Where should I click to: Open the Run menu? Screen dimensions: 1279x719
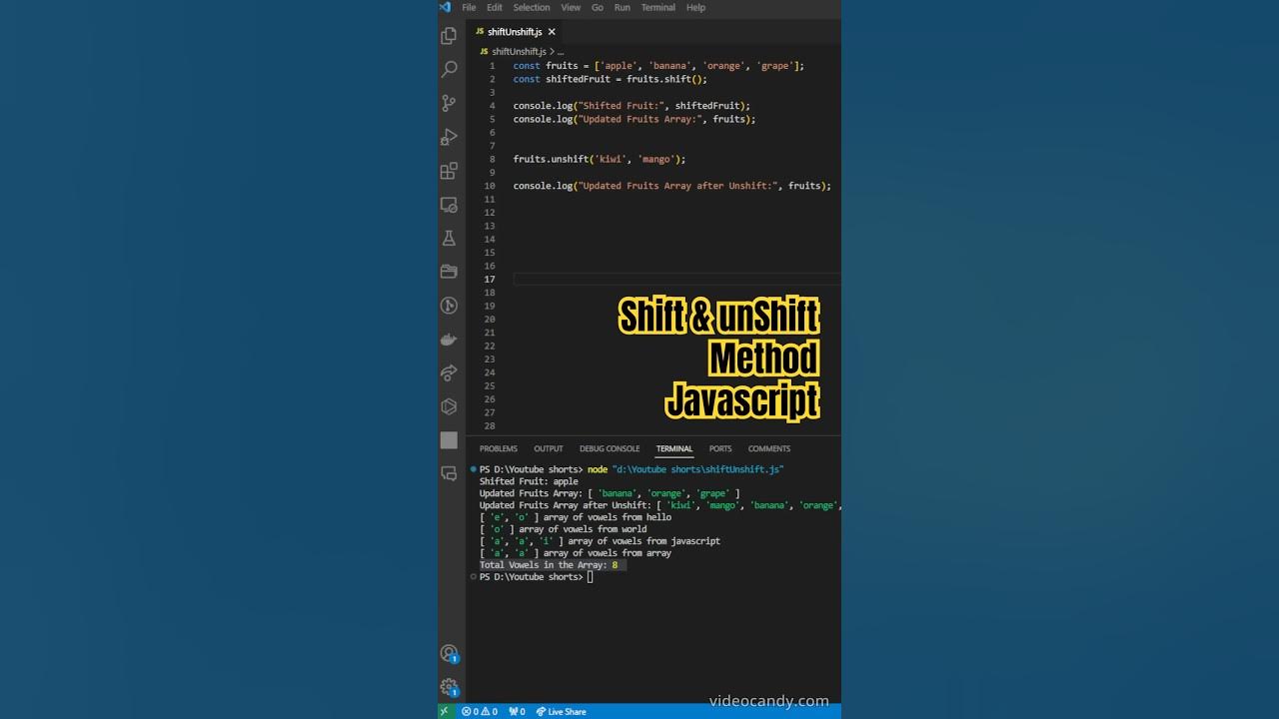tap(623, 7)
